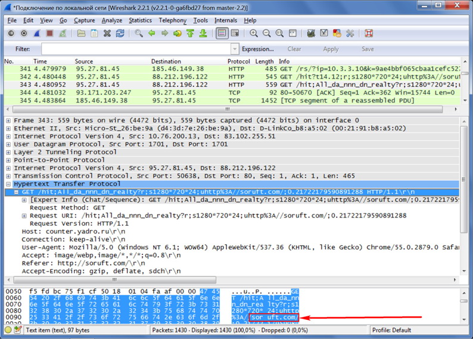Click inside the Filter text field
Screen dimensions: 473x339
point(136,49)
